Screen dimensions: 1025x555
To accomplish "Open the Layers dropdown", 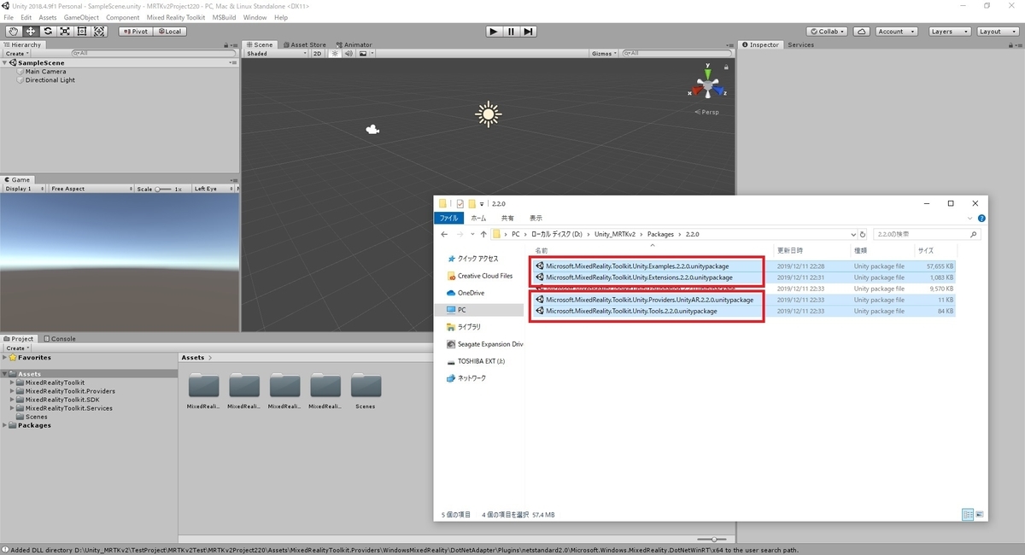I will click(x=950, y=31).
